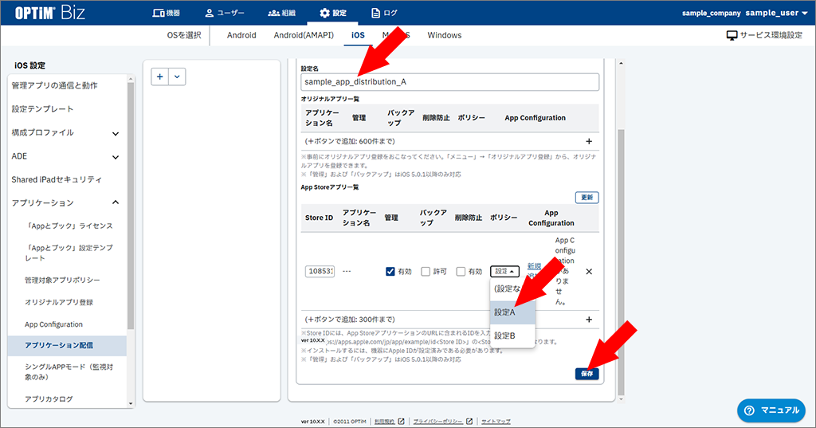Click the plus add-setting button
Image resolution: width=816 pixels, height=428 pixels.
click(x=159, y=77)
